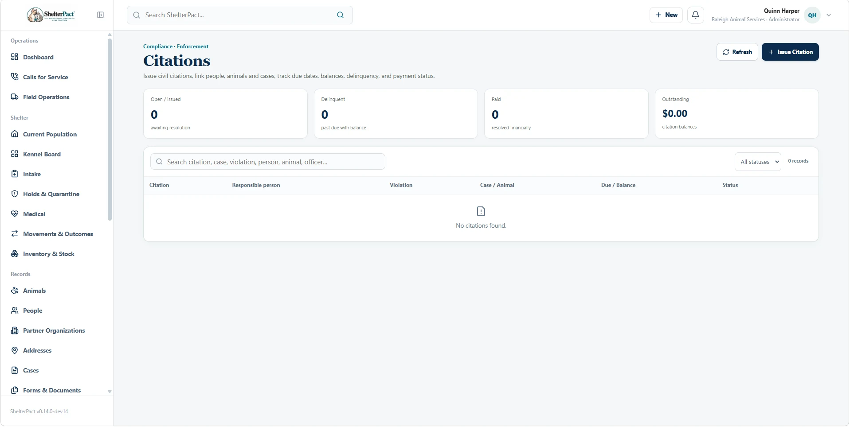Open Inventory & Stock boxes icon

tap(15, 253)
